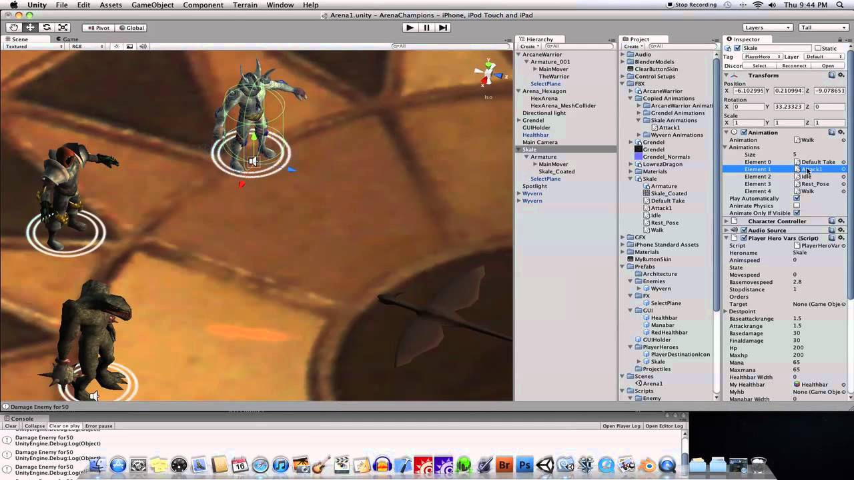Enable the Animate Physics checkbox
The height and width of the screenshot is (480, 854).
click(x=798, y=205)
